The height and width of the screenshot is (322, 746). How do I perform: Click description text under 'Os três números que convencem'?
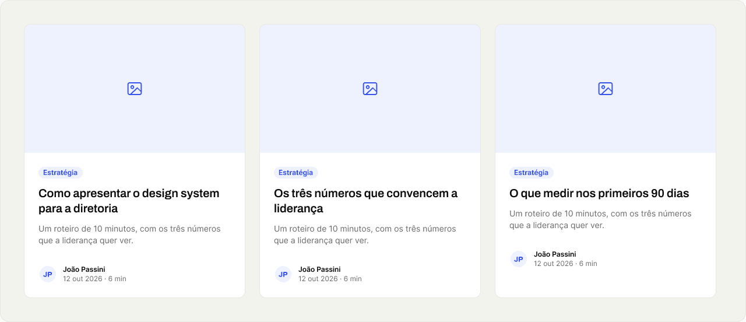365,235
